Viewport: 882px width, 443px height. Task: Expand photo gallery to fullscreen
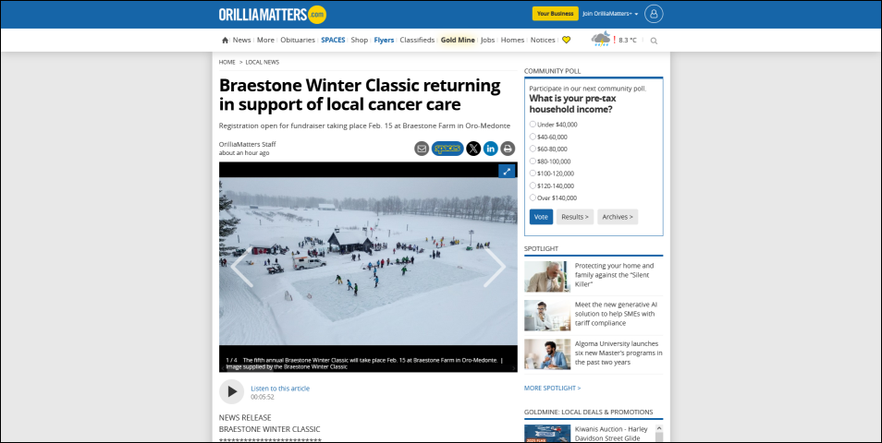click(x=507, y=172)
